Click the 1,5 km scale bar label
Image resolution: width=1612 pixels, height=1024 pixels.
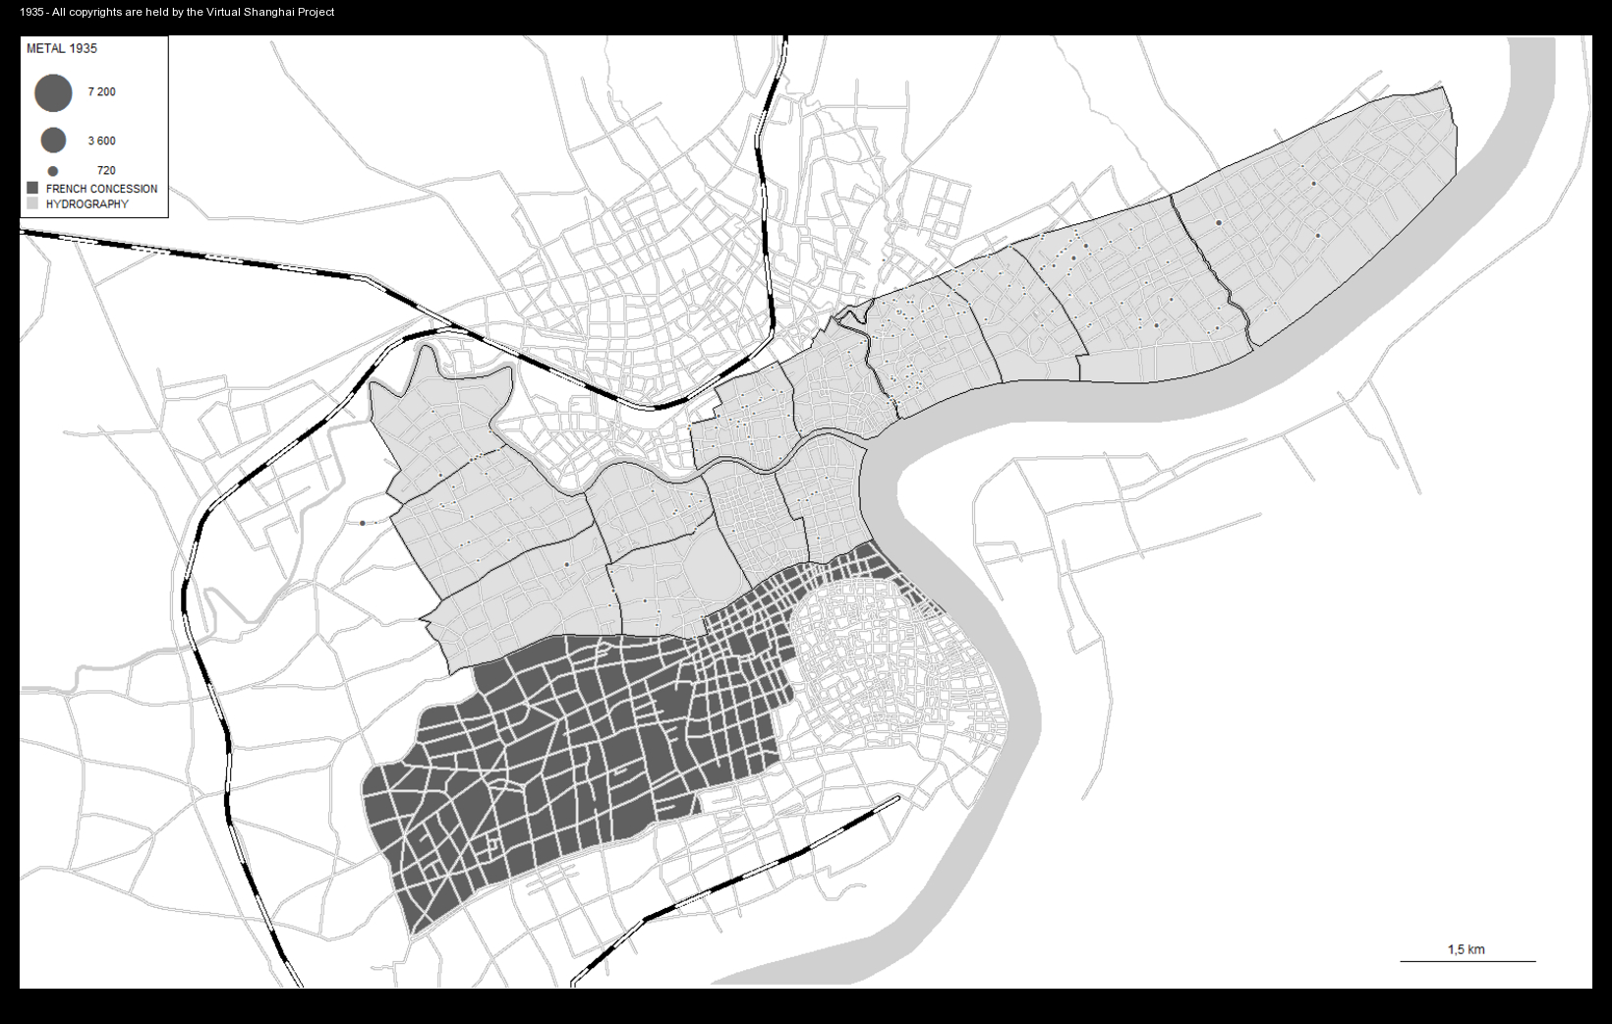tap(1466, 949)
